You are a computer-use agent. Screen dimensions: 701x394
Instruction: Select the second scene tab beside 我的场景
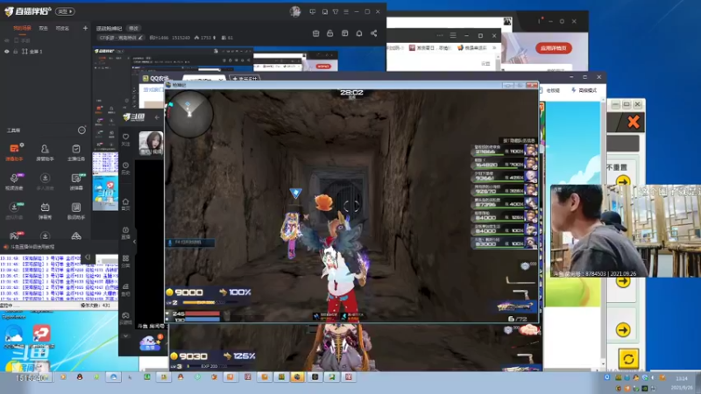(43, 28)
